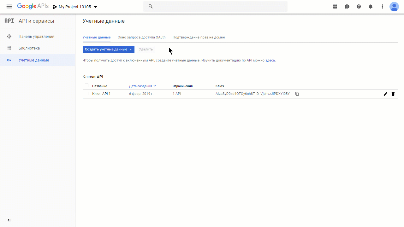Click the API logo icon in the sidebar
Image resolution: width=404 pixels, height=227 pixels.
[9, 21]
